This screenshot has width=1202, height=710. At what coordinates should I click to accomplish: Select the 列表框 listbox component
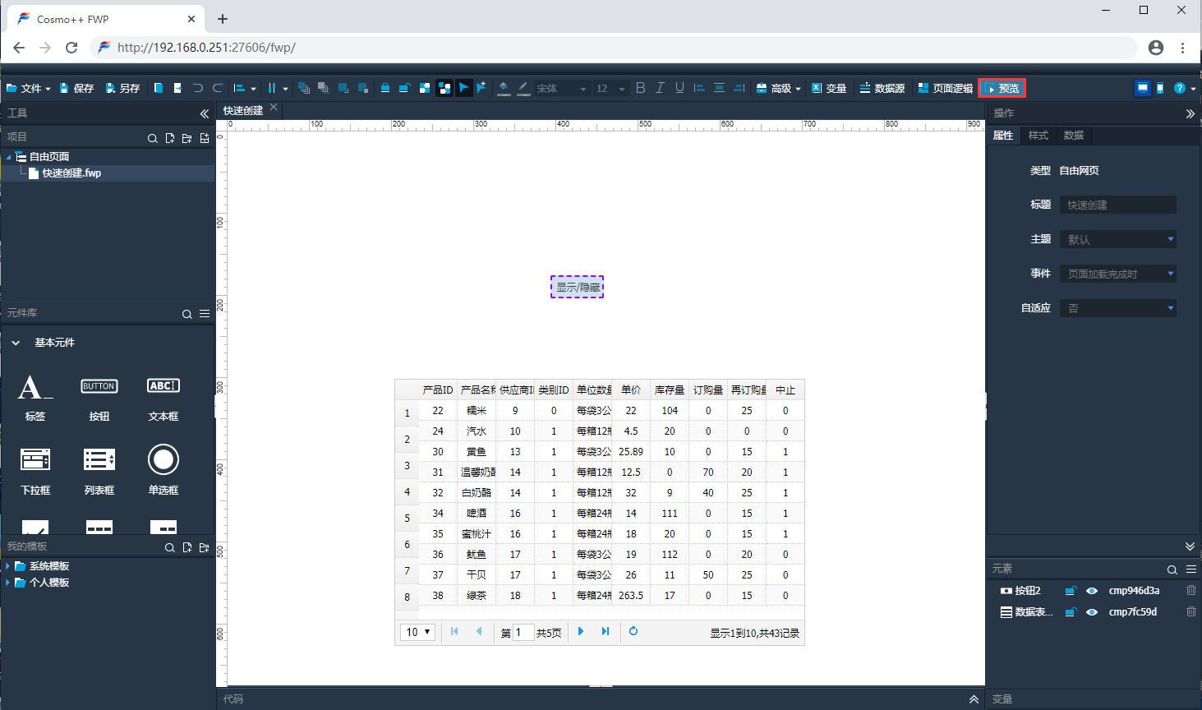(99, 471)
